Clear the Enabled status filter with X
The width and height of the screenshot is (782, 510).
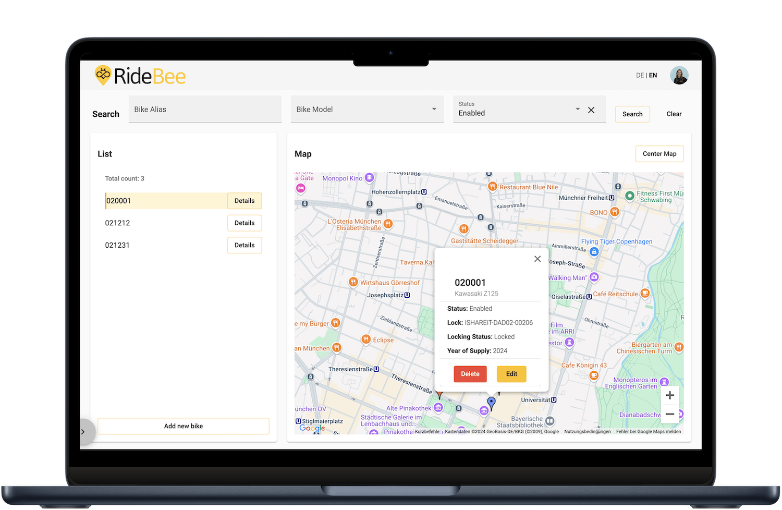[591, 110]
